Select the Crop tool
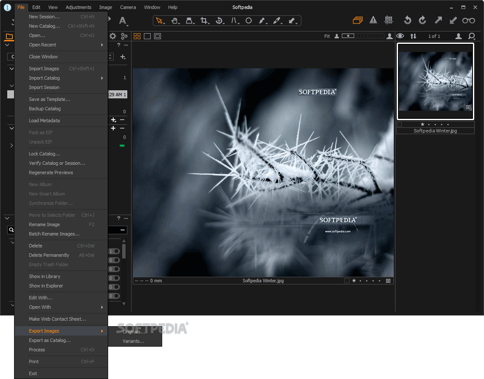Screen dimensions: 484x379 pos(204,21)
